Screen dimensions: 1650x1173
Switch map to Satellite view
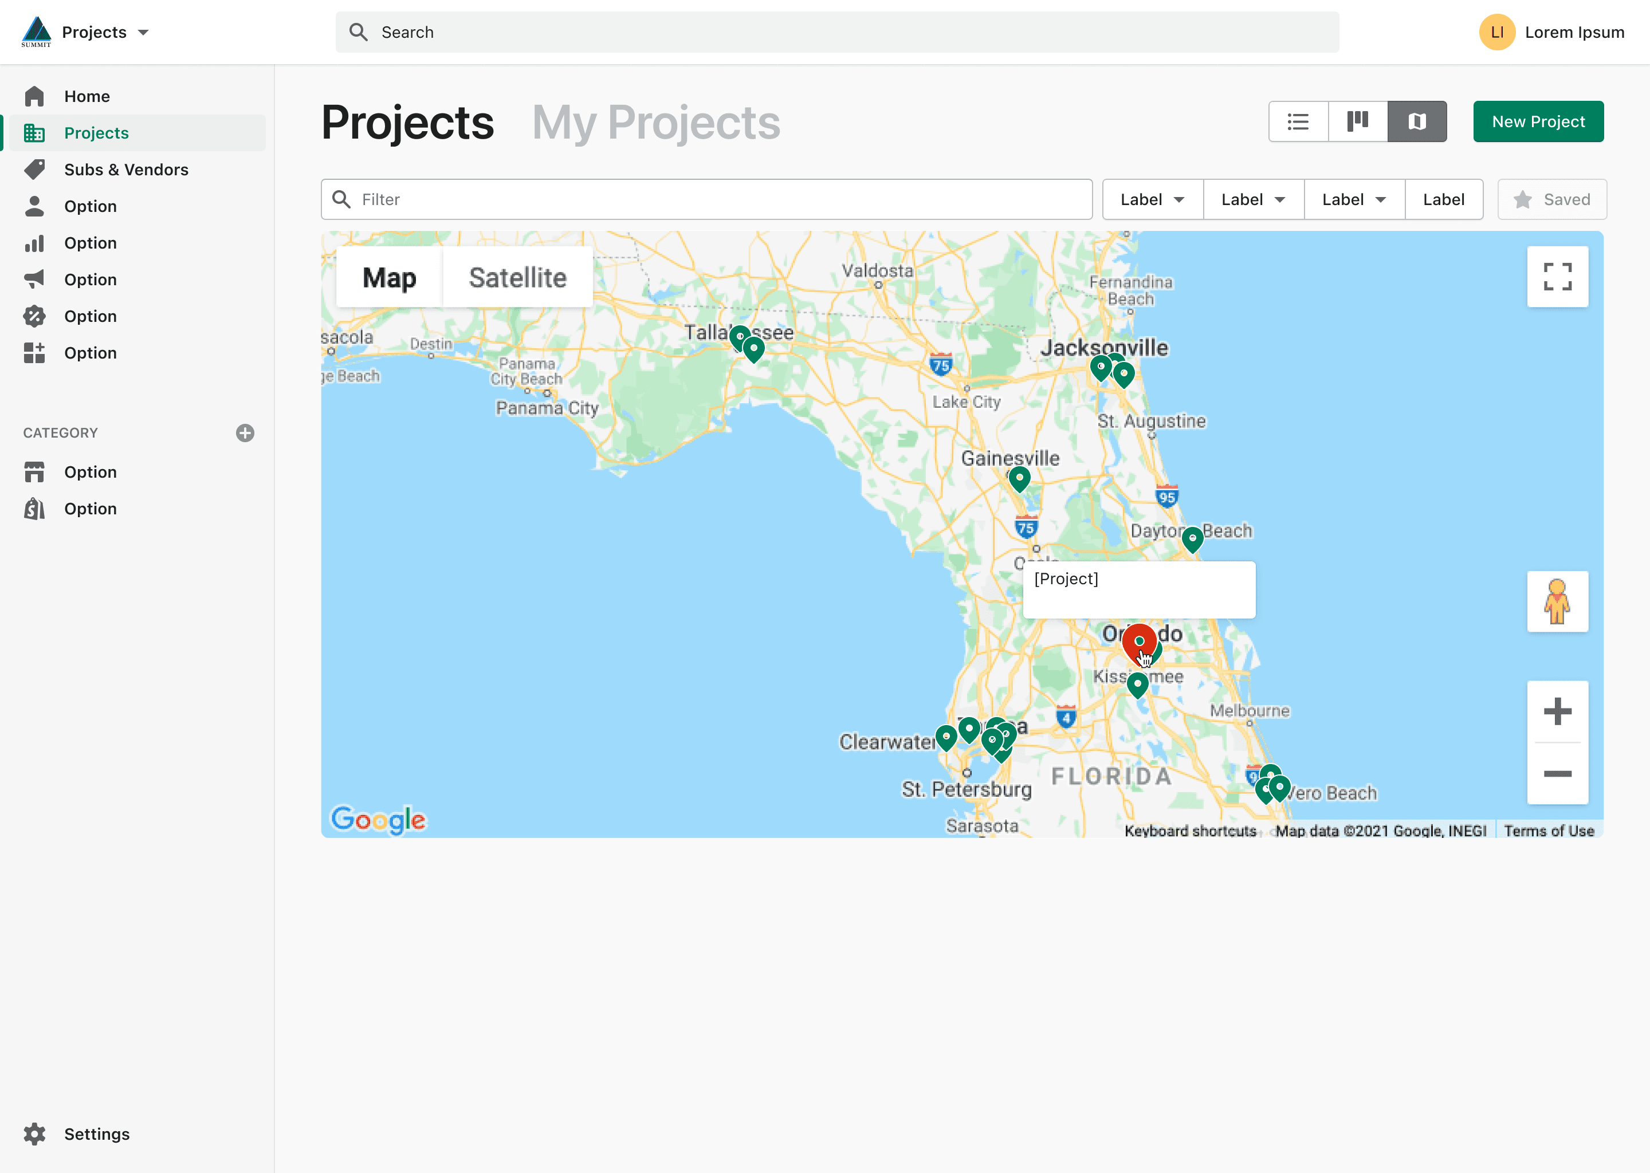pos(517,277)
